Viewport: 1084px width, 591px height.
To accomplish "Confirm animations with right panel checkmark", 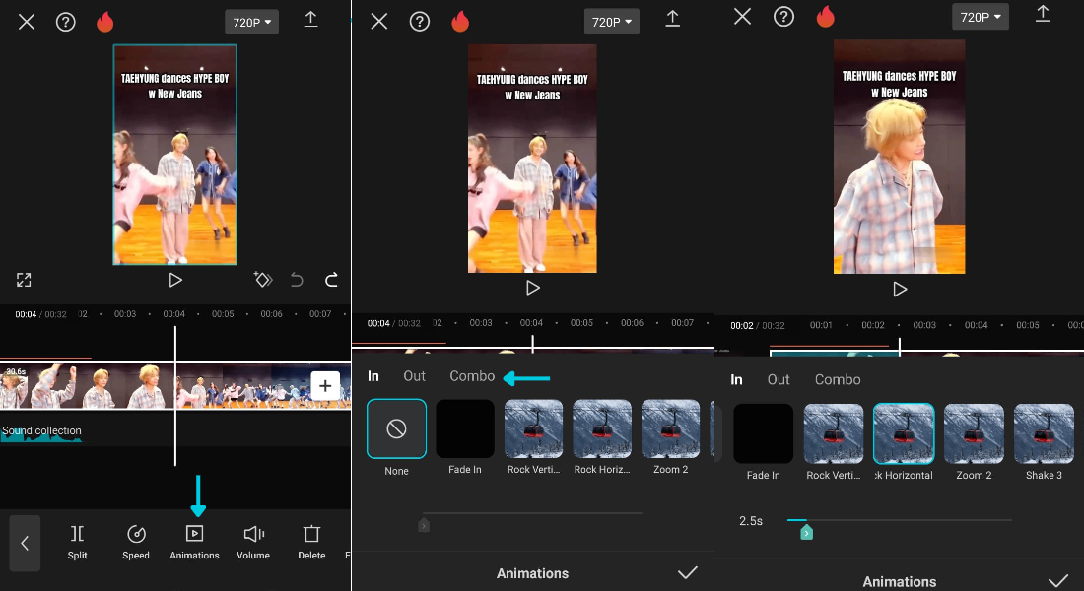I will (x=1058, y=580).
